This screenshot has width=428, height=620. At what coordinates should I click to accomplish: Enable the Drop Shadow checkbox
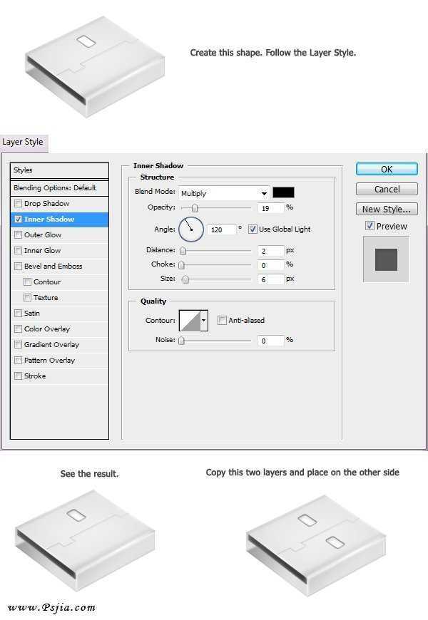(18, 204)
